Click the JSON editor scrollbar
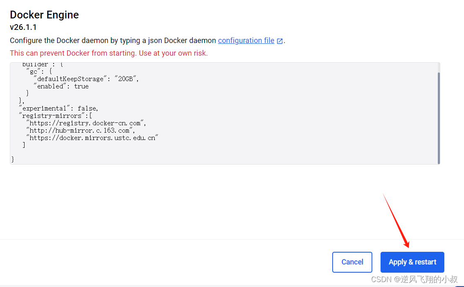 pyautogui.click(x=439, y=118)
